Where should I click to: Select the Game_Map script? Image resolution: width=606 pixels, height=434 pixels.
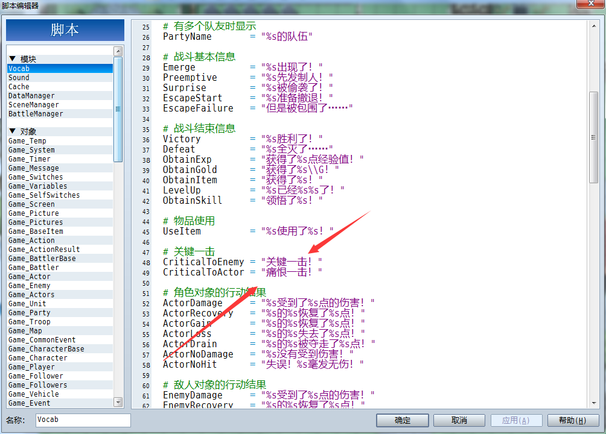pos(60,331)
